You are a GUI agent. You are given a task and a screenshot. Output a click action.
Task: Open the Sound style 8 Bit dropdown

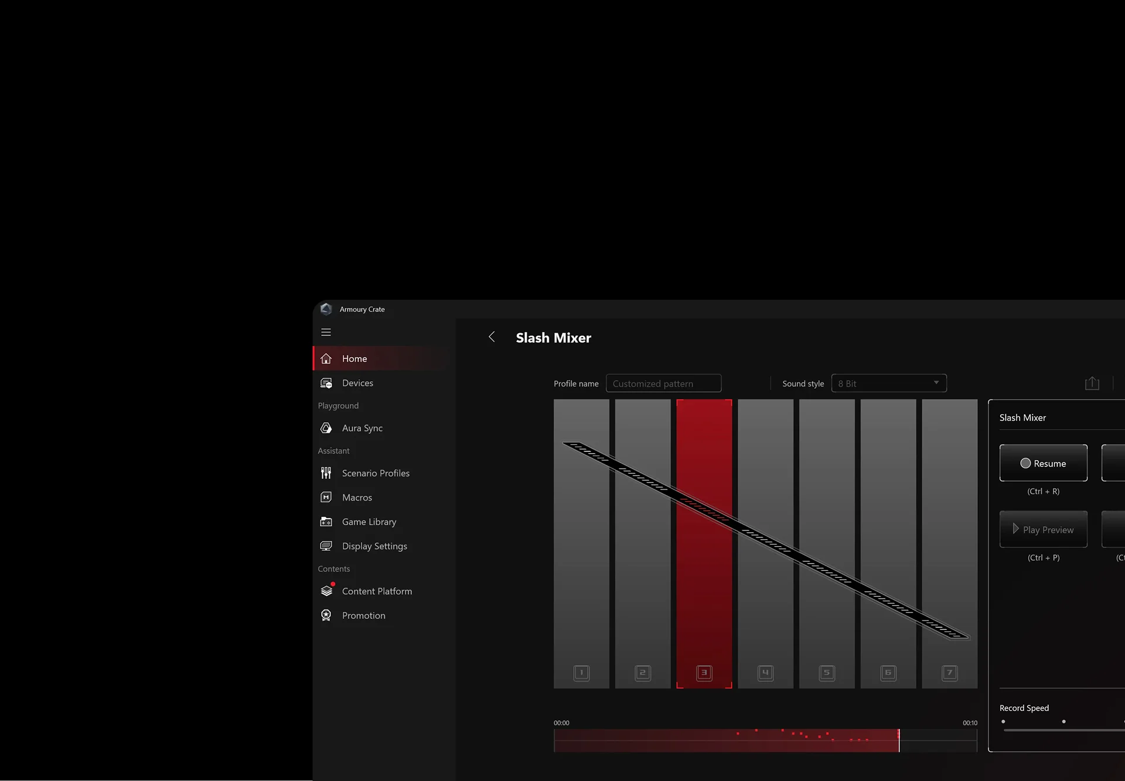coord(888,383)
